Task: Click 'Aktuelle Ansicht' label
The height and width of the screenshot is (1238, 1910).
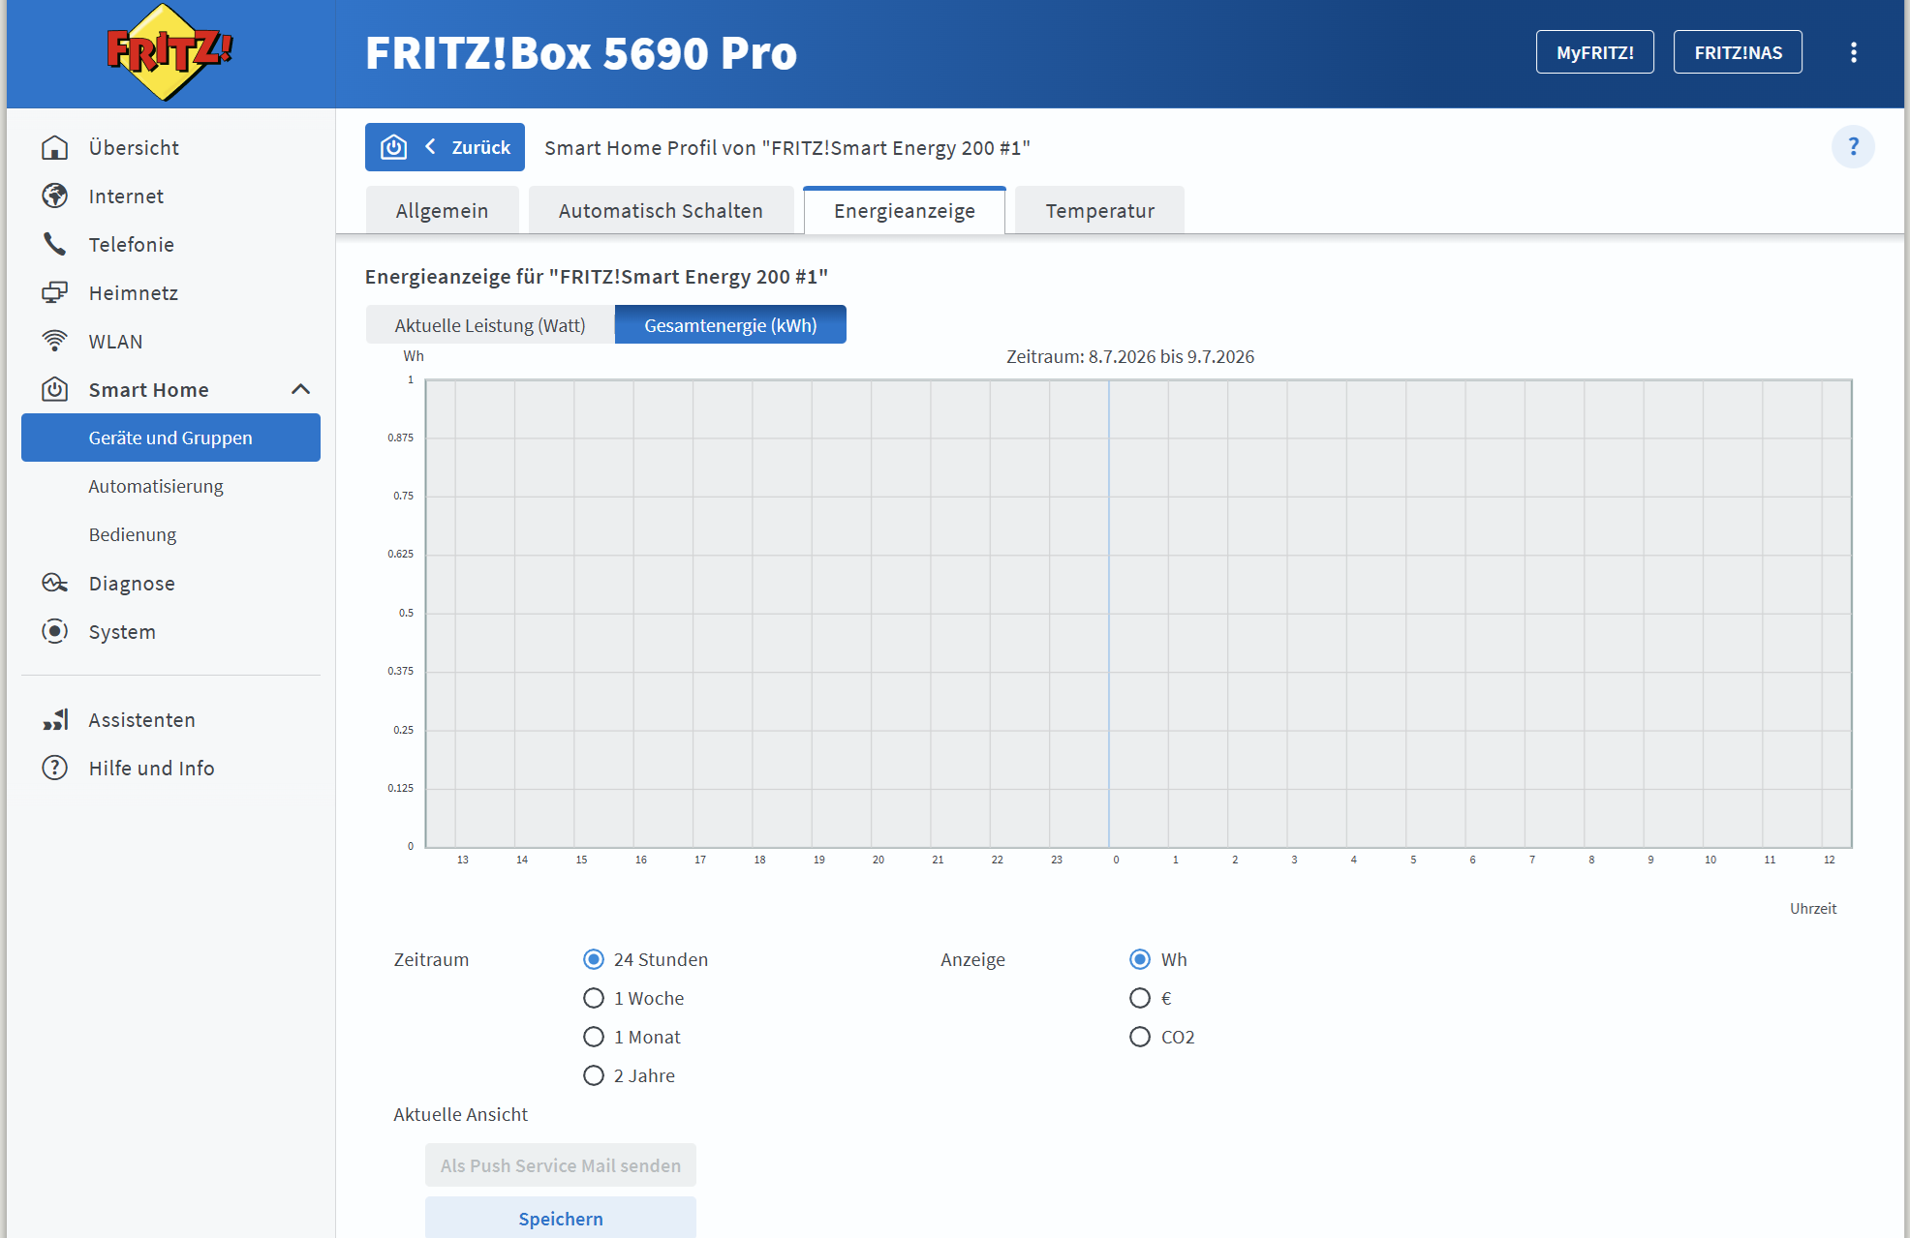Action: pyautogui.click(x=461, y=1114)
